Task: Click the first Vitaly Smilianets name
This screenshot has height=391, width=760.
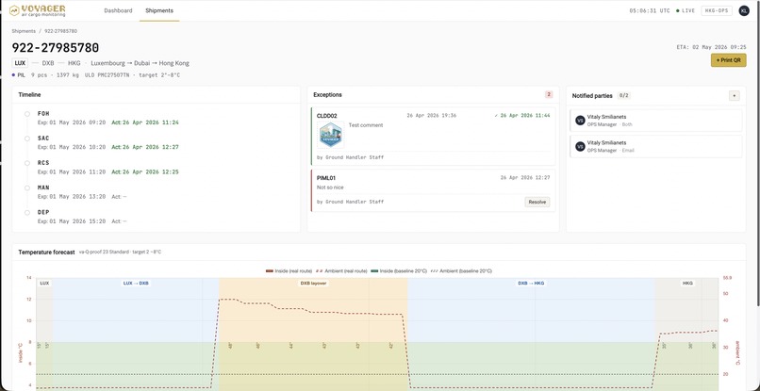Action: [606, 117]
